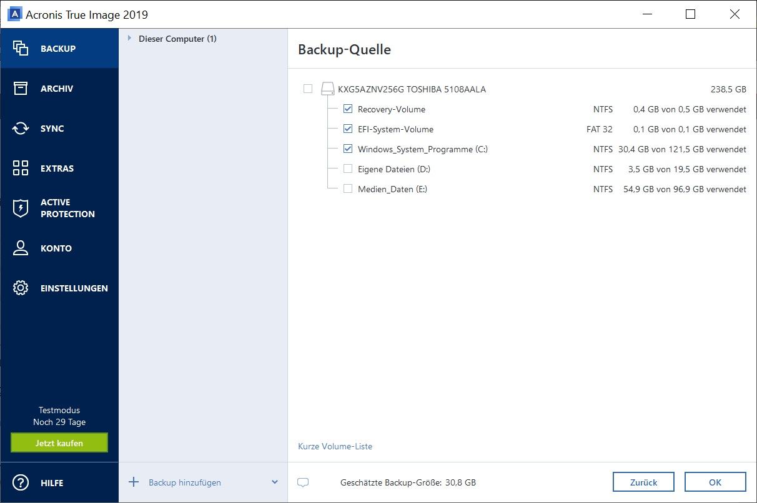
Task: Click the Backup sidebar icon
Action: pos(21,48)
